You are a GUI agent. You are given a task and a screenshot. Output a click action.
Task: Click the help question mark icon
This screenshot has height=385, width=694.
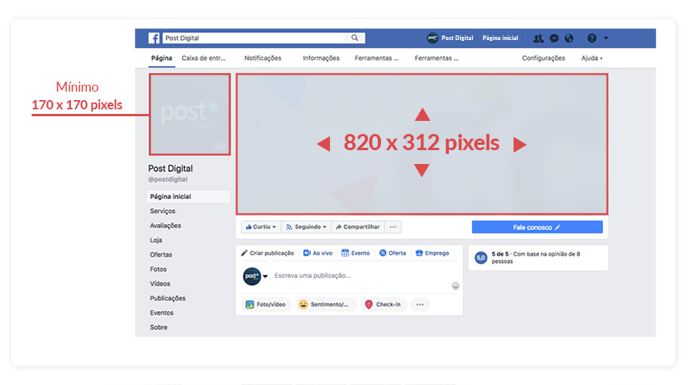click(591, 38)
